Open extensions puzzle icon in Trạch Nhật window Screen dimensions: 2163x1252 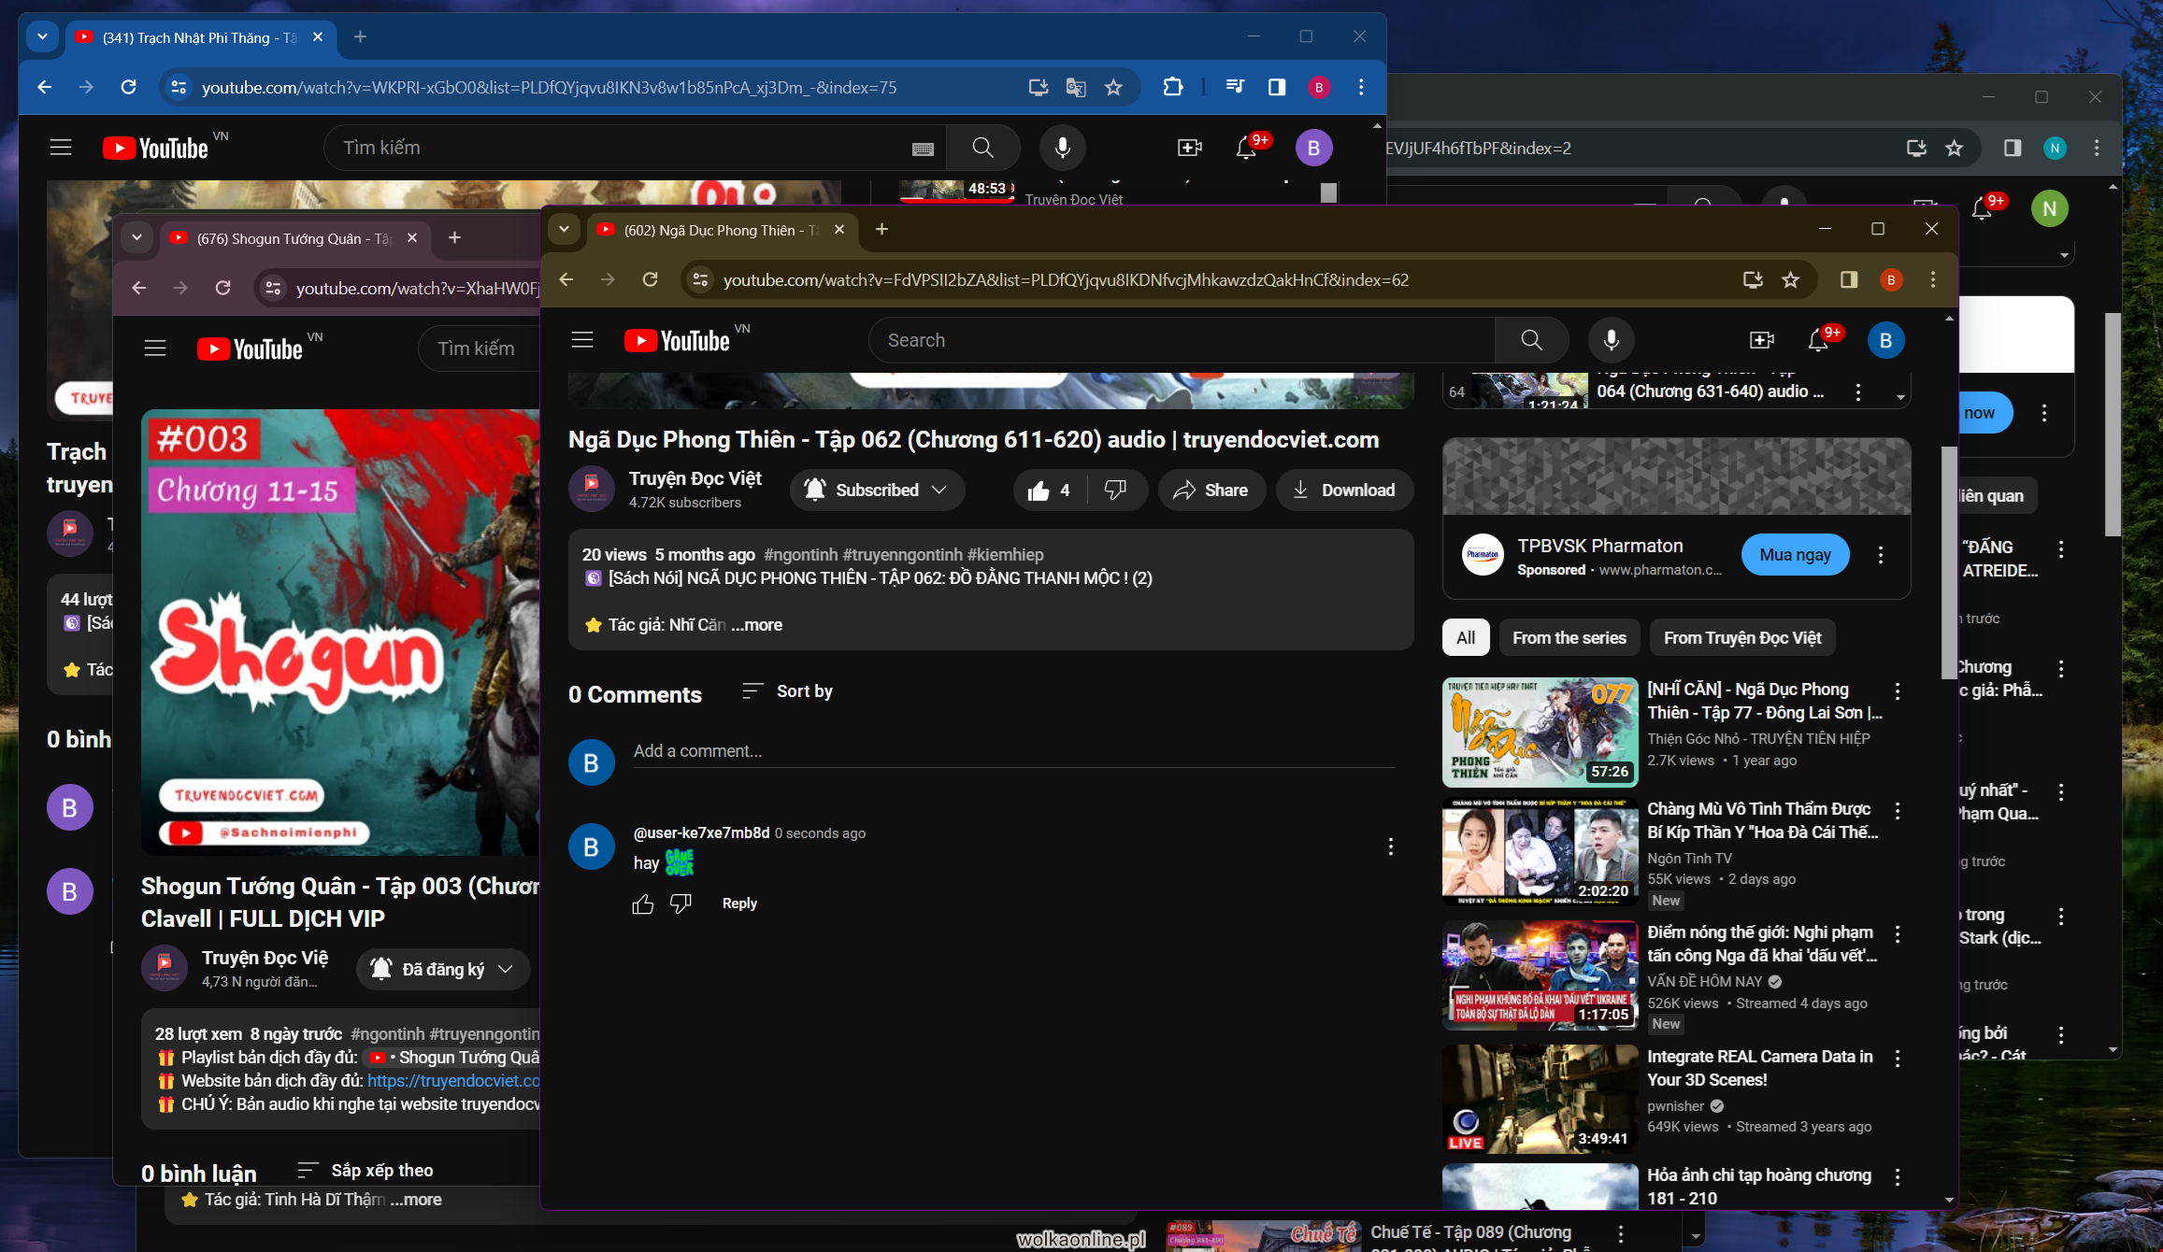click(1172, 87)
